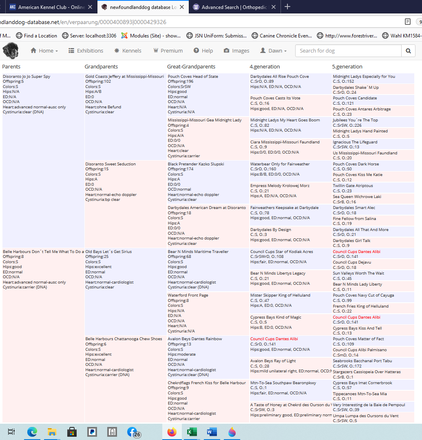Click the magnifier search button beside dog search
422x440 pixels.
coord(408,51)
